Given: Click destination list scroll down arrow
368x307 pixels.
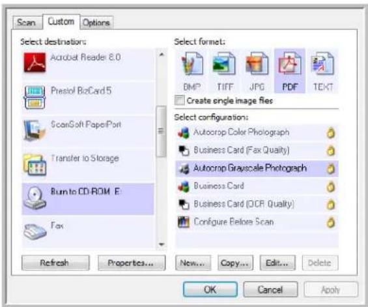Looking at the screenshot, I should (162, 244).
